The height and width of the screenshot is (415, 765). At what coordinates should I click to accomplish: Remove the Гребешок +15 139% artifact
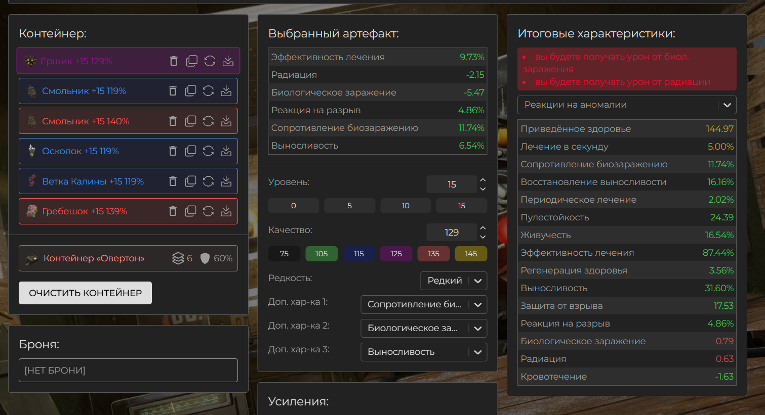[173, 211]
